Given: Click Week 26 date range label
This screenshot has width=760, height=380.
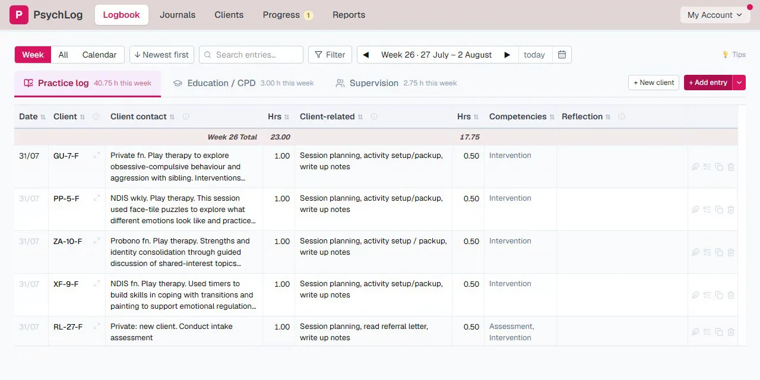Looking at the screenshot, I should (x=436, y=55).
